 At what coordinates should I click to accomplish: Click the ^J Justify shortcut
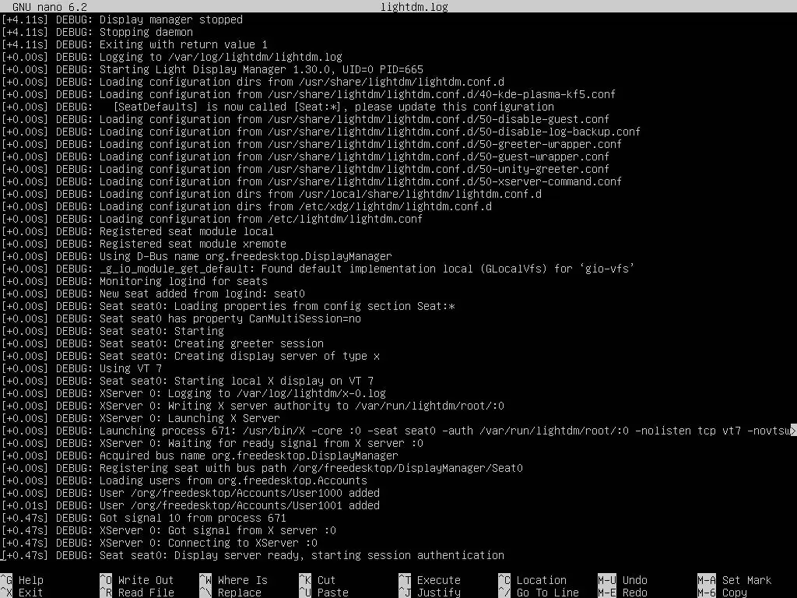(430, 593)
